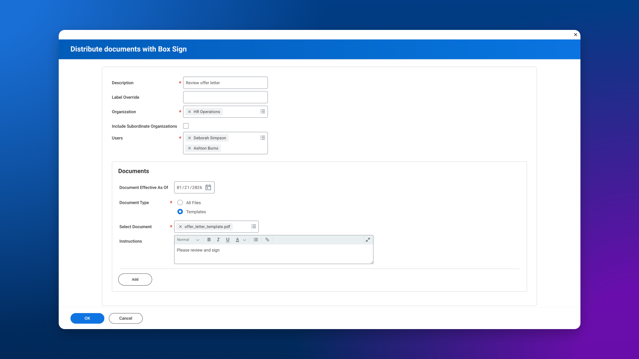Open the calendar date picker icon
Screen dimensions: 639x359
point(208,187)
